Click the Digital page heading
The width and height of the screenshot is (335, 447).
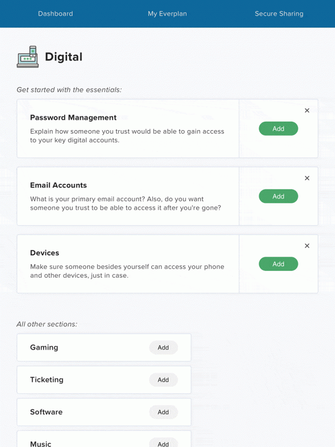(64, 57)
